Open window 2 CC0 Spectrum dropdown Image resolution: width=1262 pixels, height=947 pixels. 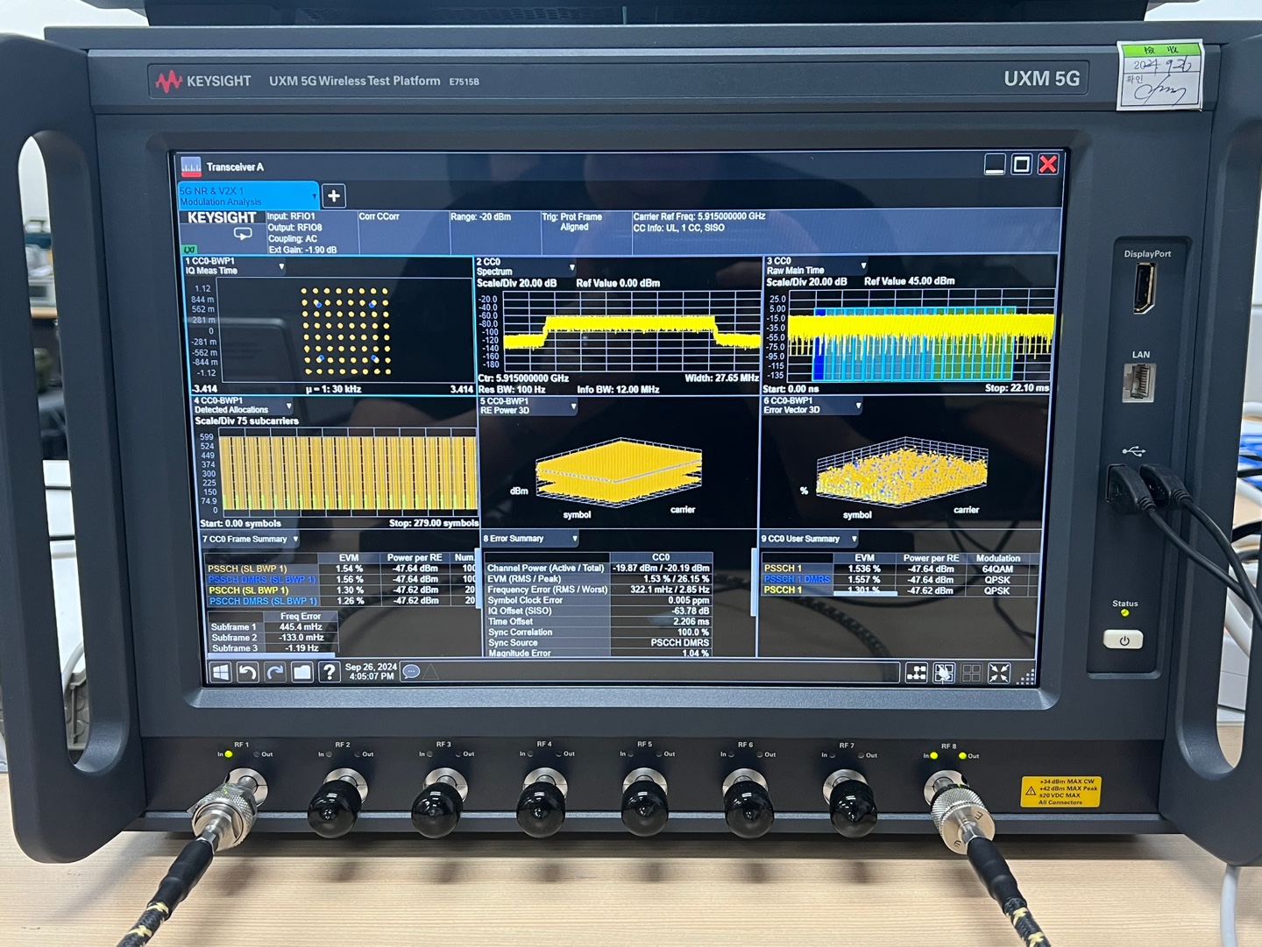572,267
